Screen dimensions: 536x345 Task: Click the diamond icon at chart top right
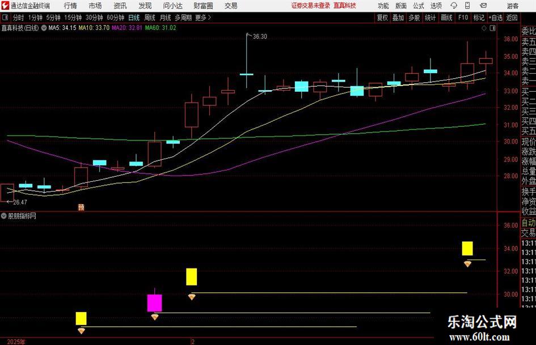point(484,28)
